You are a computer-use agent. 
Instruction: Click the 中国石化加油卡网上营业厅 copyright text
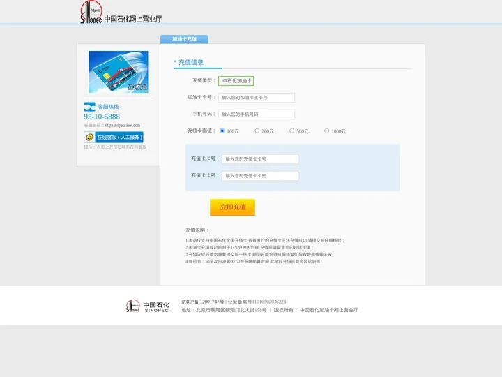point(329,310)
